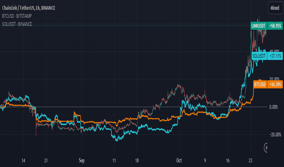Click the 9 date label
The image size is (284, 167).
tap(205, 161)
